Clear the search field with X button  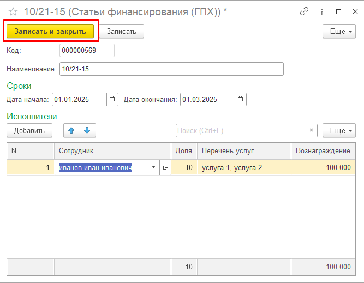[311, 131]
